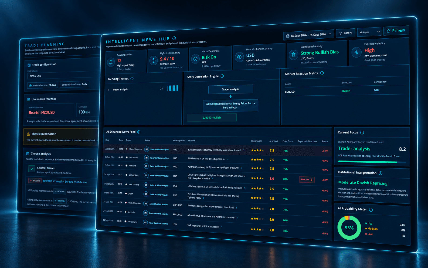Click the Selected timeframe: Daily chip
This screenshot has height=268, width=428.
74,84
